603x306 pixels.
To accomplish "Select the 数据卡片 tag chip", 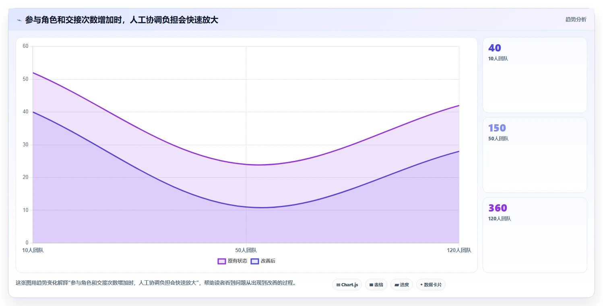I will tap(431, 285).
